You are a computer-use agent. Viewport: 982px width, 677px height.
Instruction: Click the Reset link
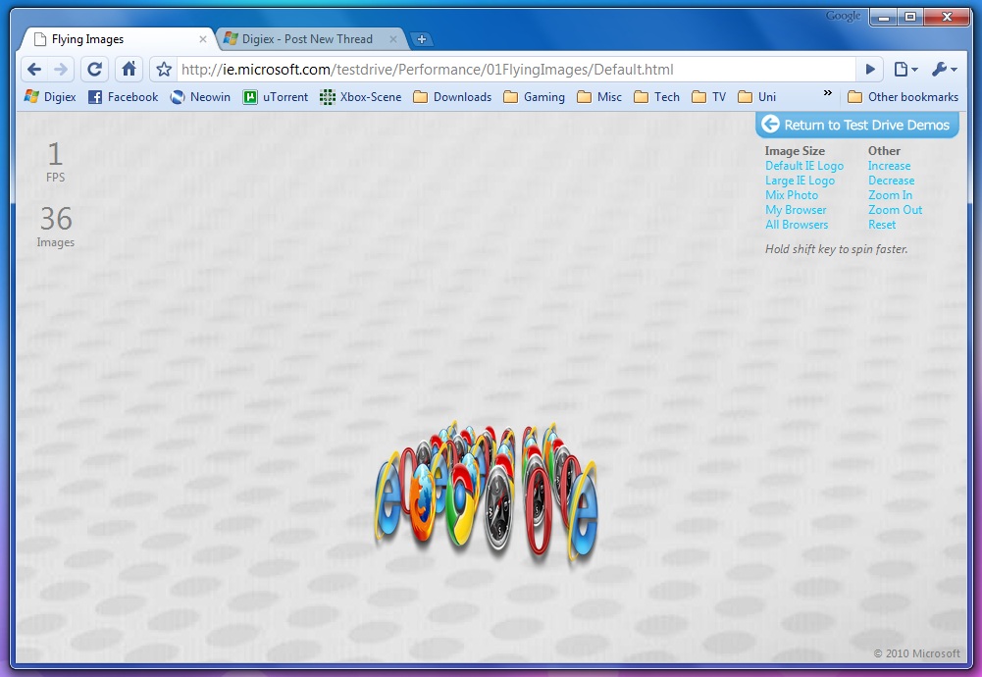pyautogui.click(x=882, y=225)
